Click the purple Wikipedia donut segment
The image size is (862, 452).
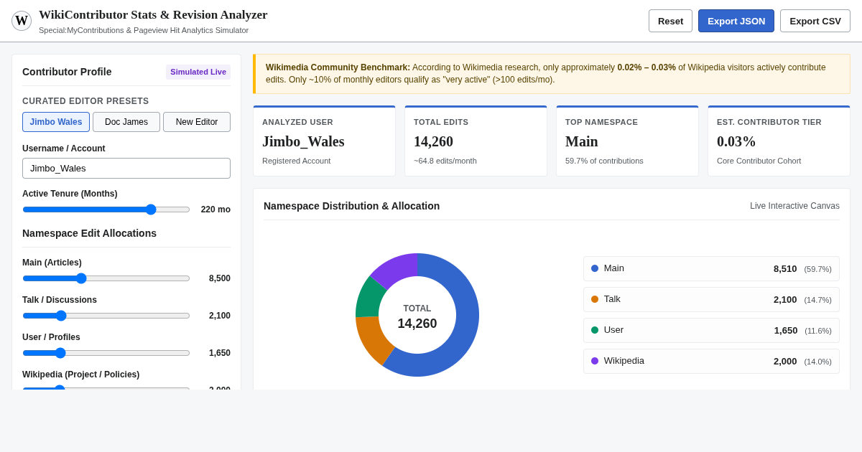coord(397,268)
